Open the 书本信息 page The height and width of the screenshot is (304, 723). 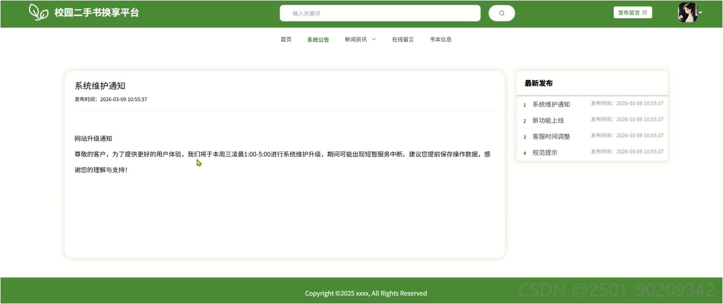point(441,40)
